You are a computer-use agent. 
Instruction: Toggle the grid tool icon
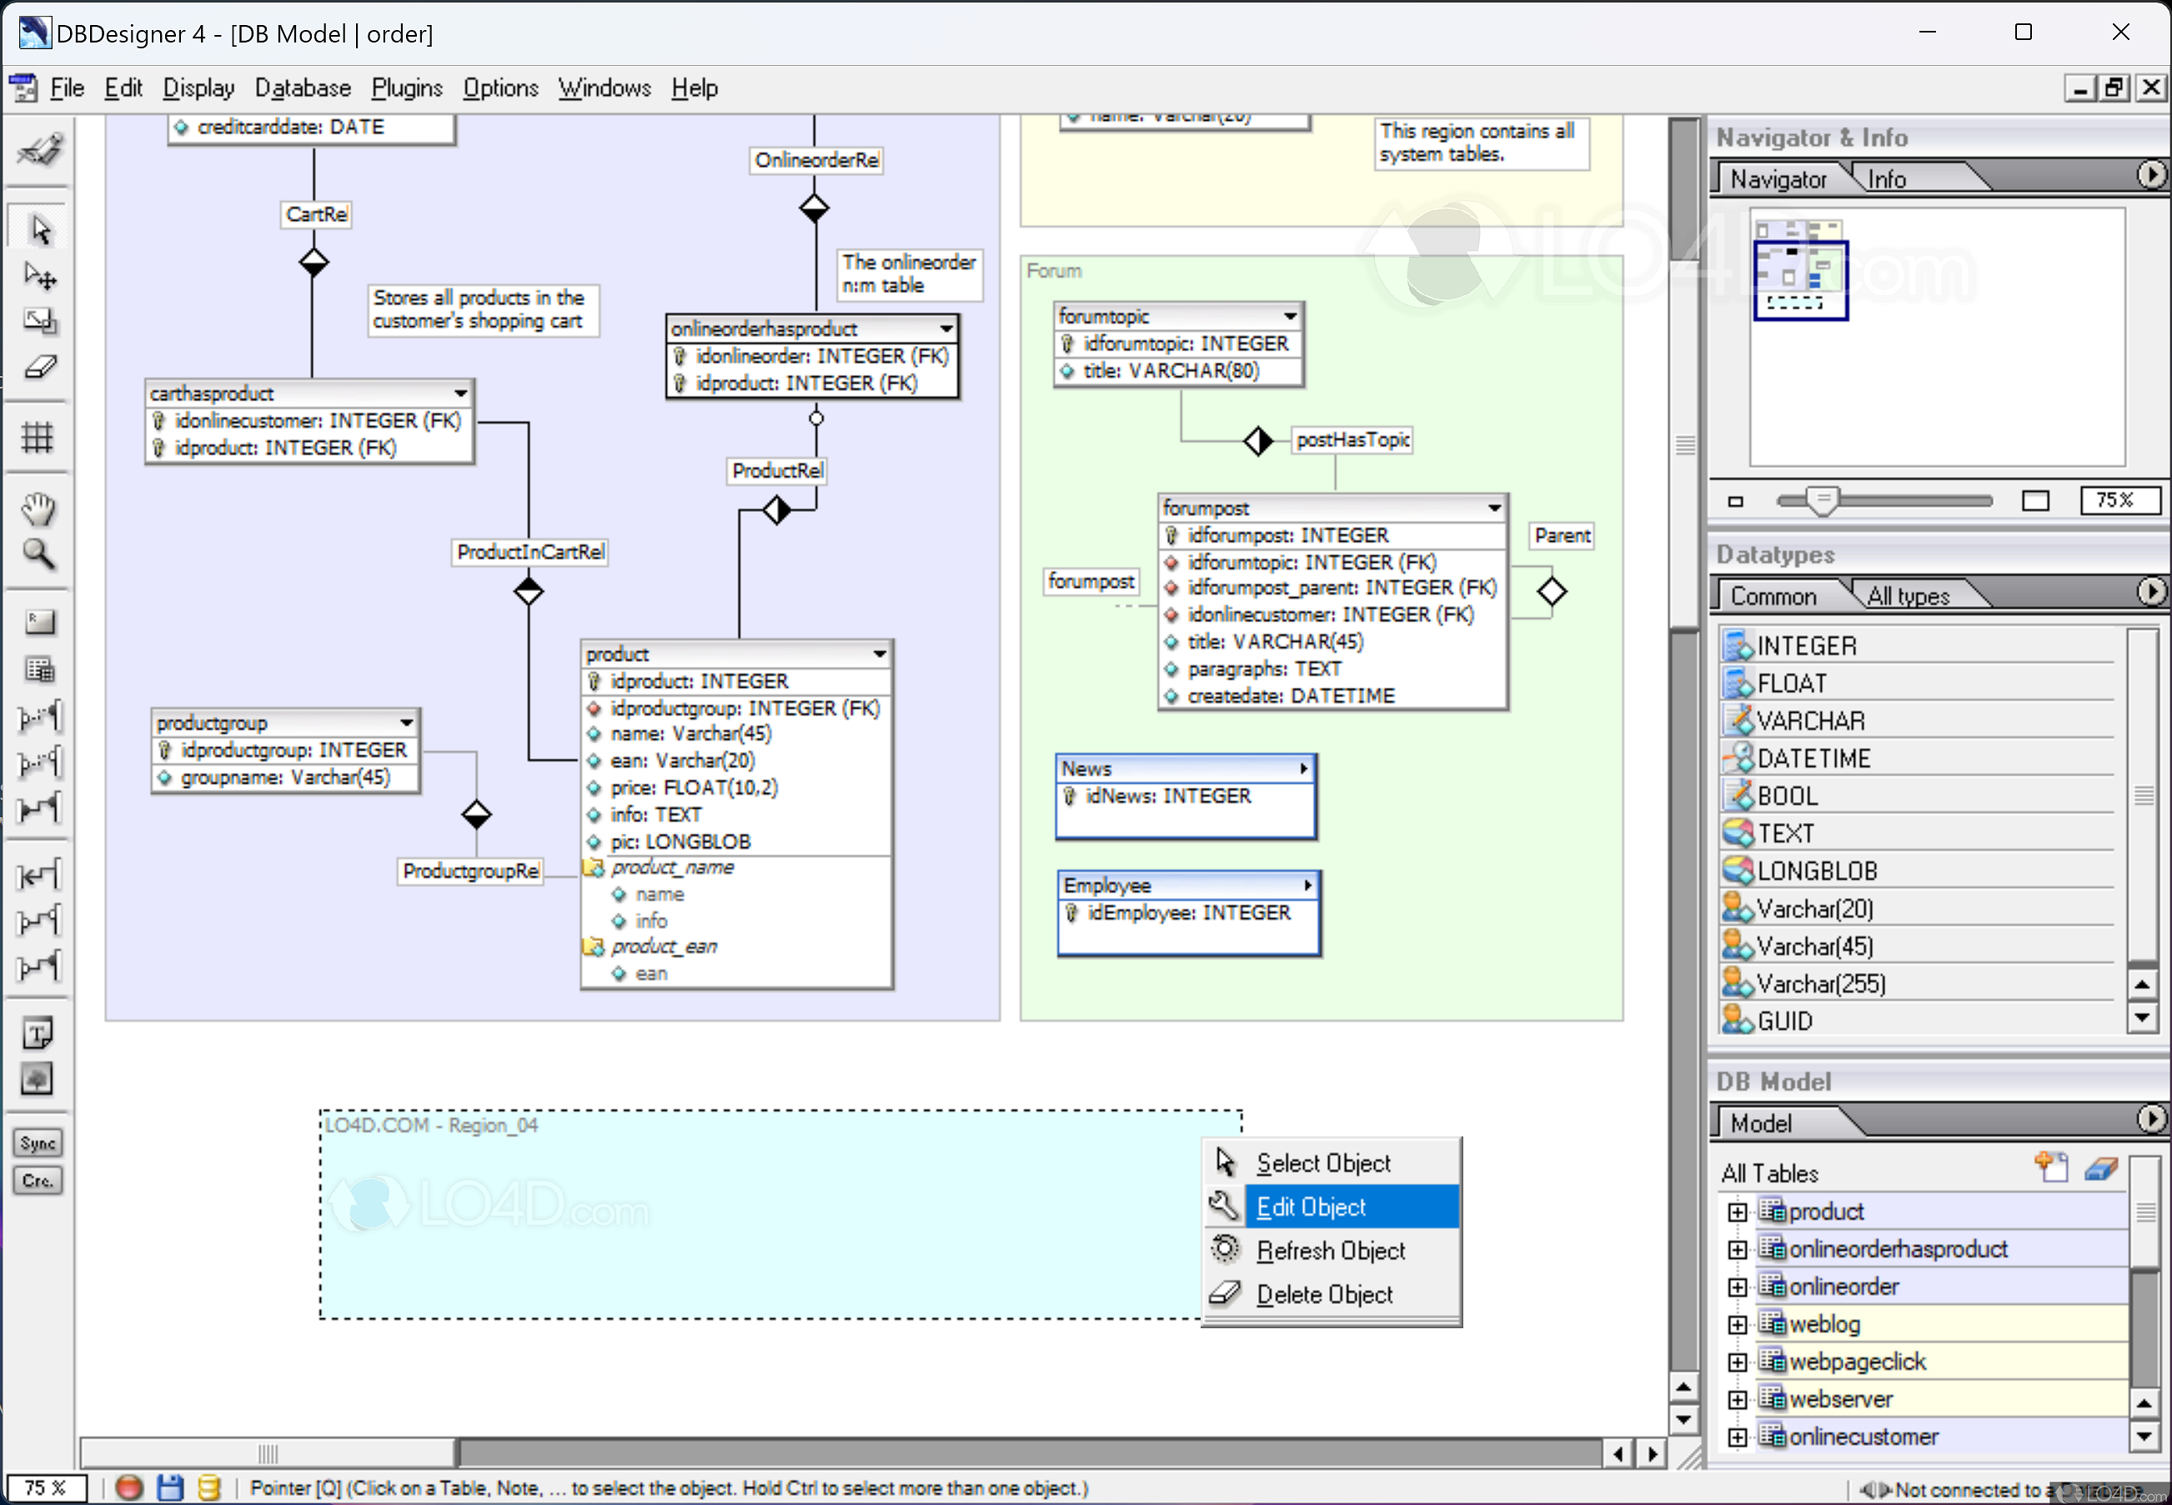[x=38, y=438]
